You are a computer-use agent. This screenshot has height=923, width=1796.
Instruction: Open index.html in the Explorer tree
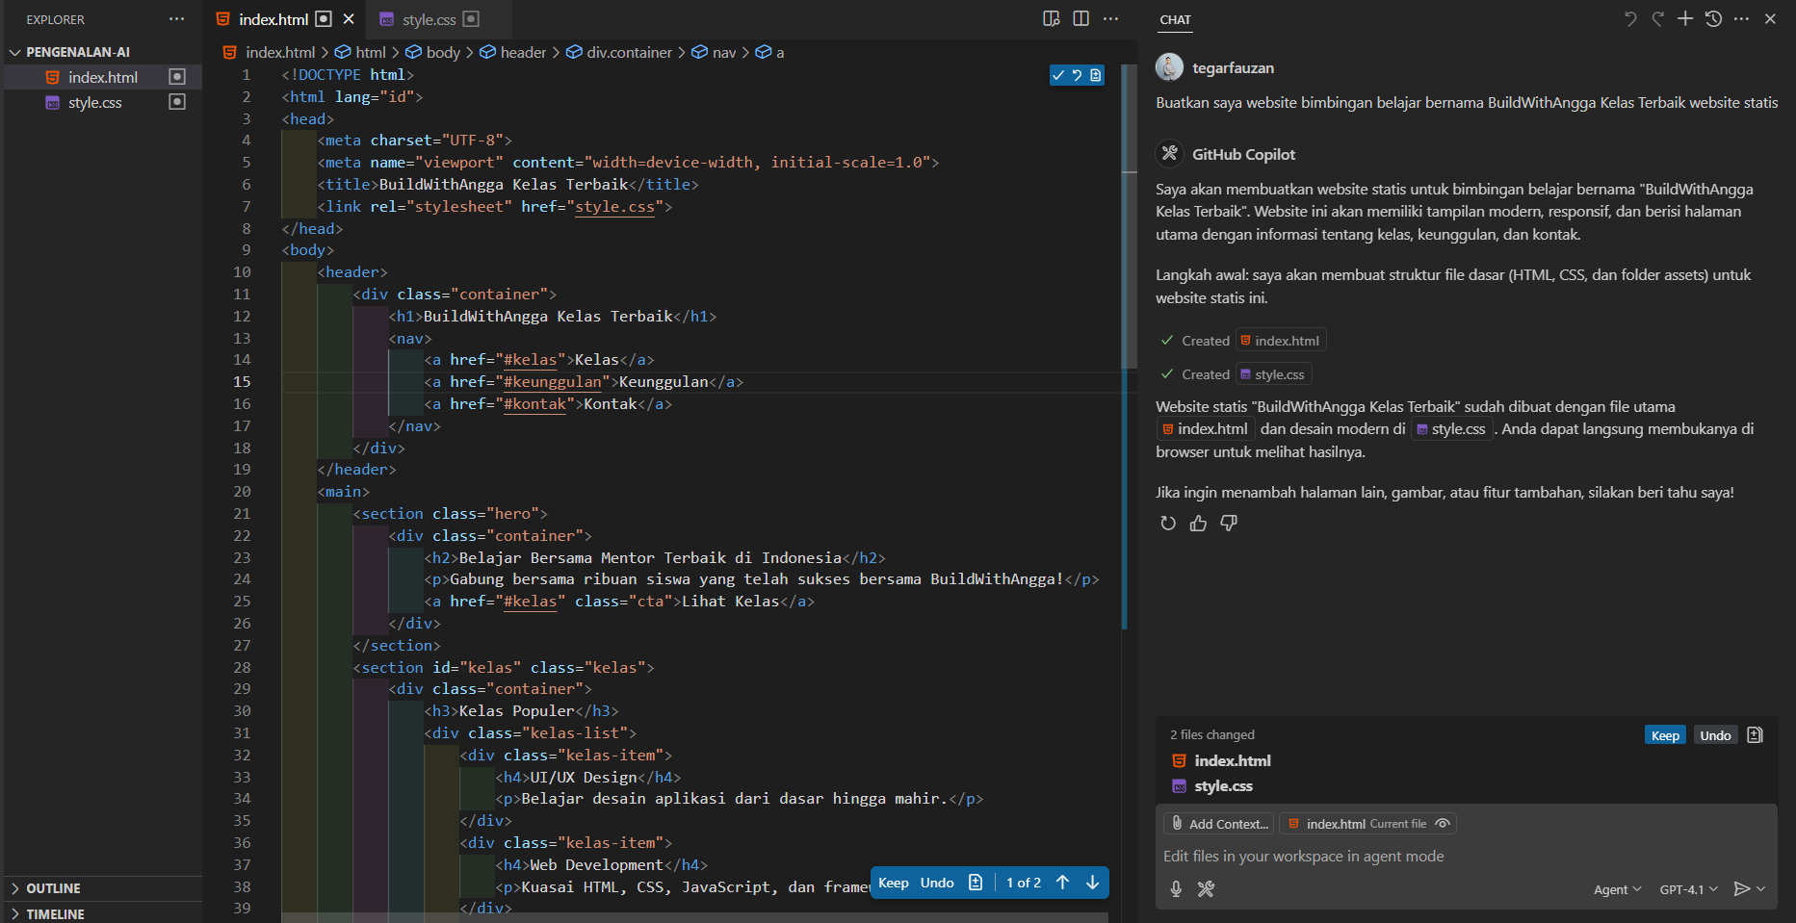coord(102,77)
